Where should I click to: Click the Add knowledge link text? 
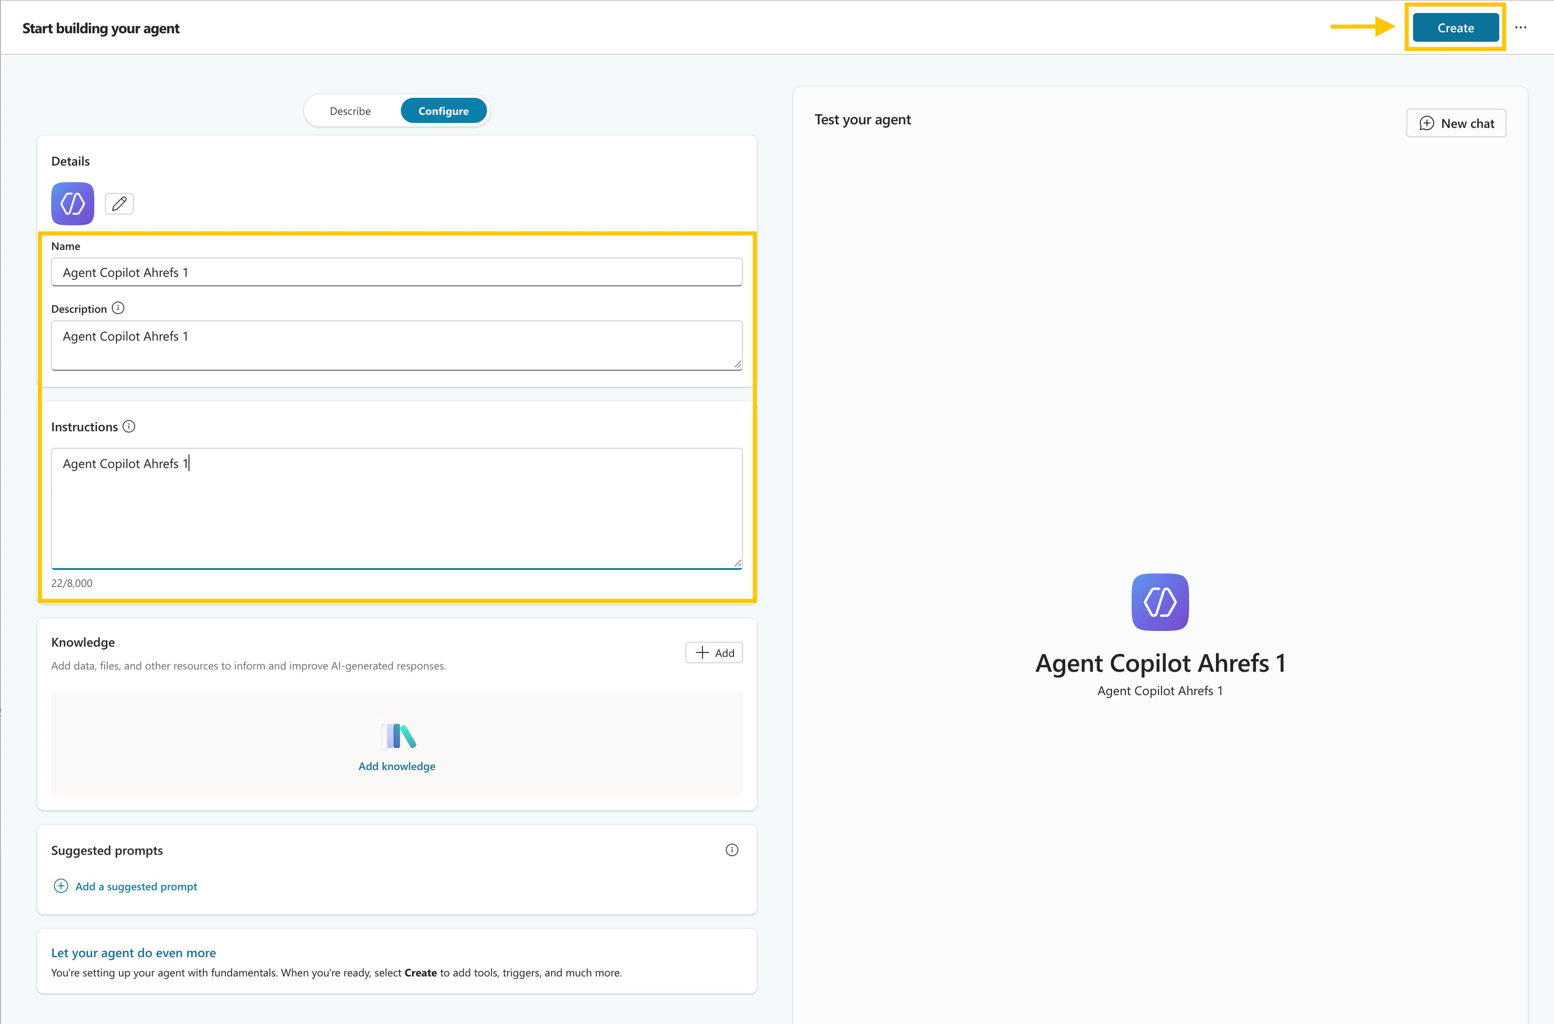point(396,766)
